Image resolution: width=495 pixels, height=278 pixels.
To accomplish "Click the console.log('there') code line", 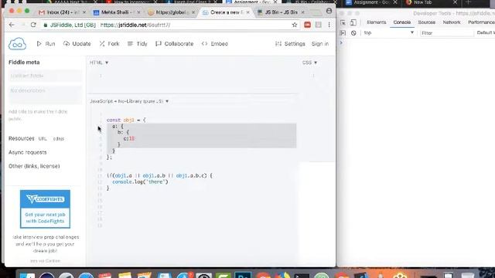I will (x=140, y=182).
